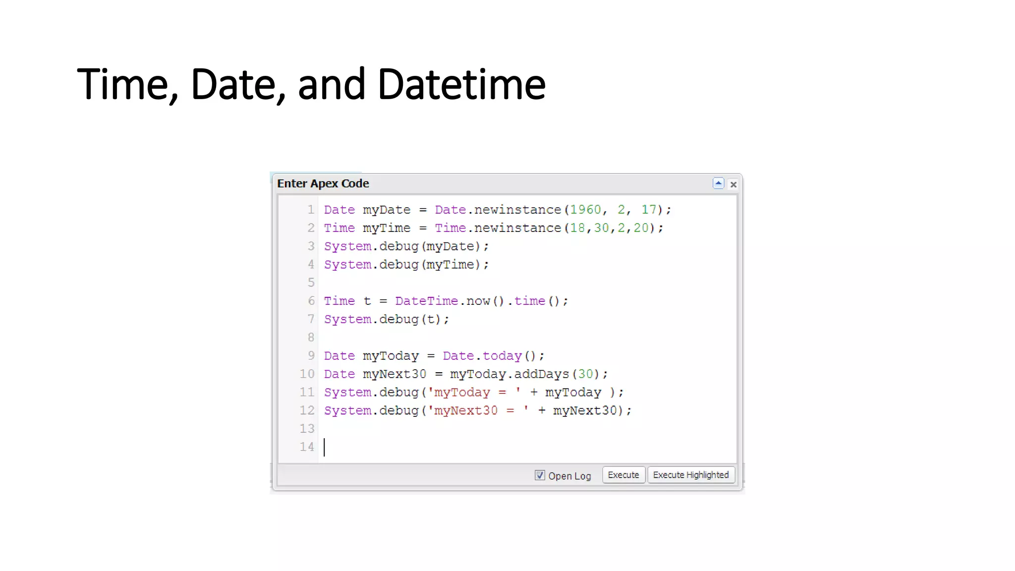Click the Date.newinstance(1960, 2, 17) code line

pyautogui.click(x=497, y=210)
